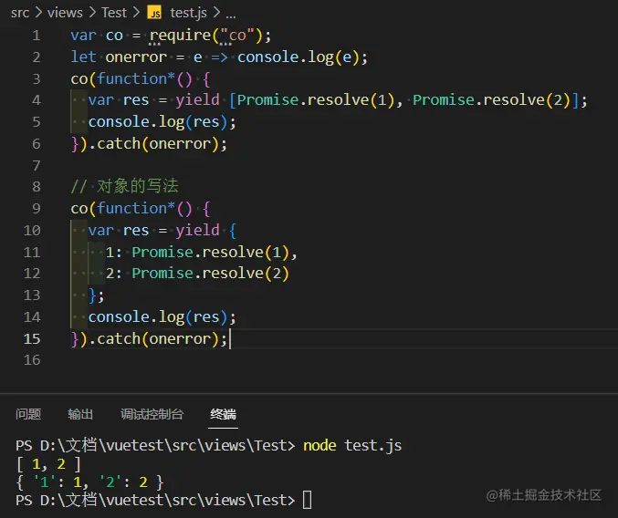Click line number 7 in the gutter
Screen dimensions: 618x518
tap(37, 165)
